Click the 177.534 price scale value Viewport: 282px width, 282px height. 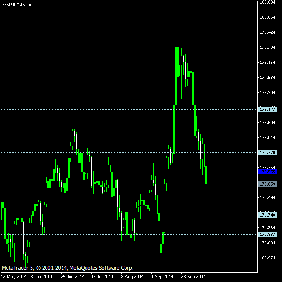[267, 78]
